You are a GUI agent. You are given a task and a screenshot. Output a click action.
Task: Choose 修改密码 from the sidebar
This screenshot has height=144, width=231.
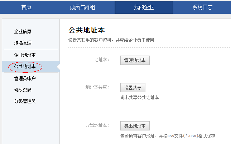pyautogui.click(x=23, y=90)
